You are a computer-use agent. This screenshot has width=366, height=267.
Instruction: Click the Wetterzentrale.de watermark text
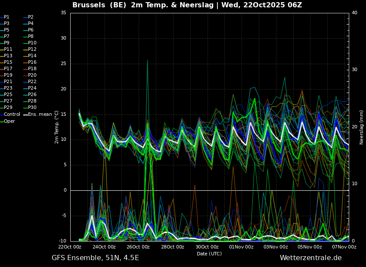coord(310,258)
